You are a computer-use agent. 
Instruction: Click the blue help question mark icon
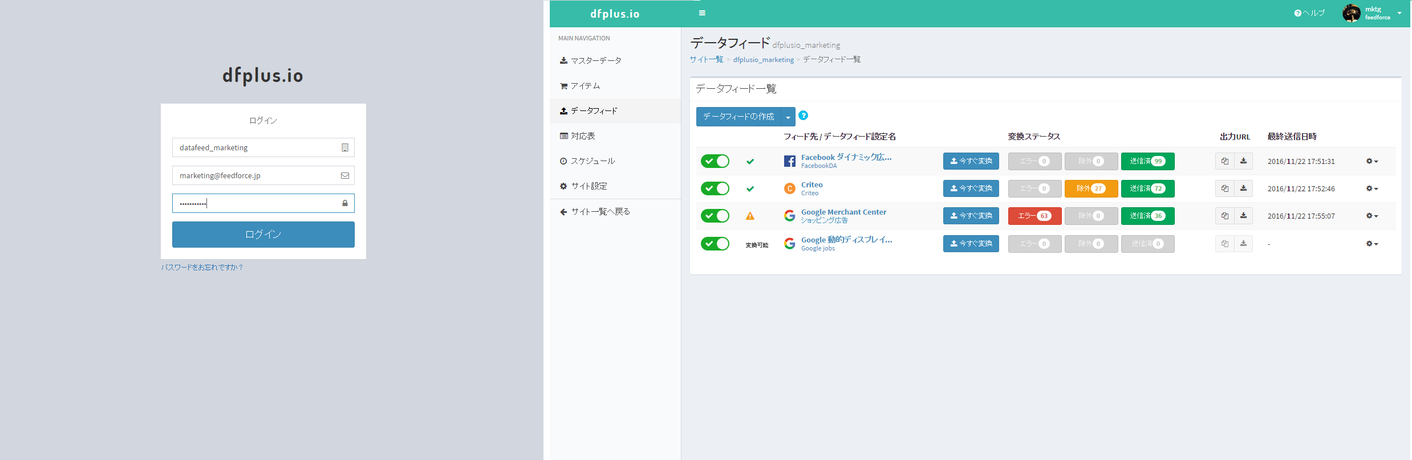coord(803,116)
